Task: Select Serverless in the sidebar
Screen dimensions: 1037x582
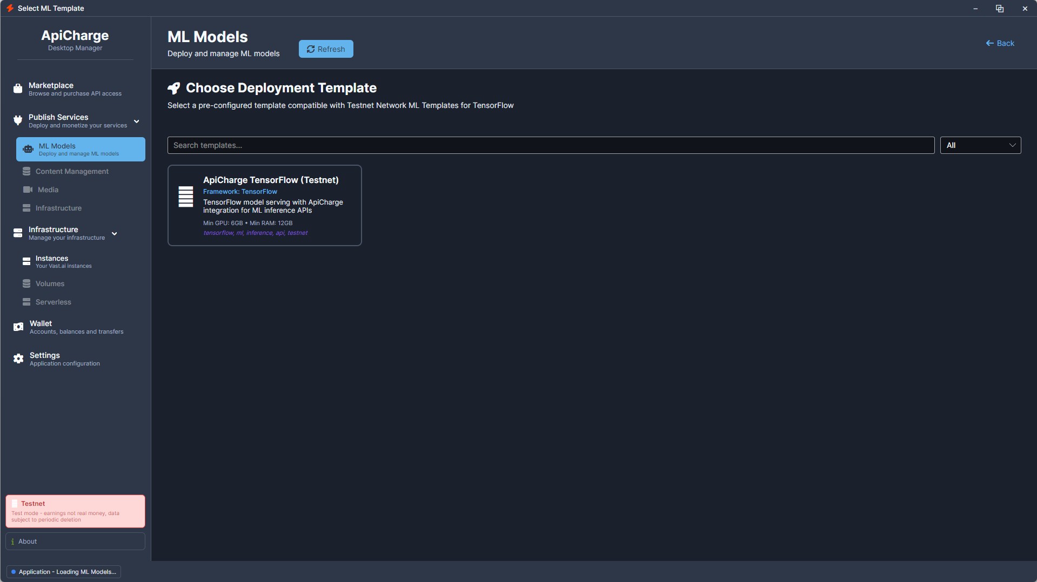Action: pos(53,302)
